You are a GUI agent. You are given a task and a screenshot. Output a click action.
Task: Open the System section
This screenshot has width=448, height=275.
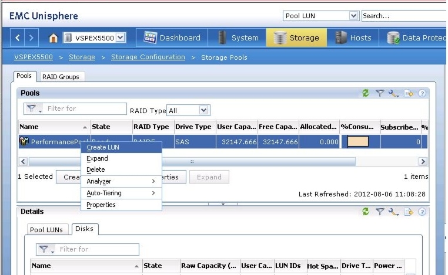pos(237,38)
